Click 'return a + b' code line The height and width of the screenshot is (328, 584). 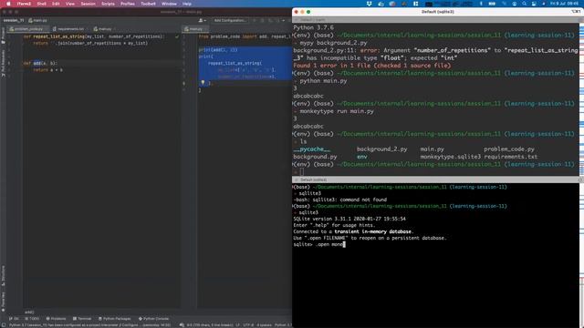[47, 70]
